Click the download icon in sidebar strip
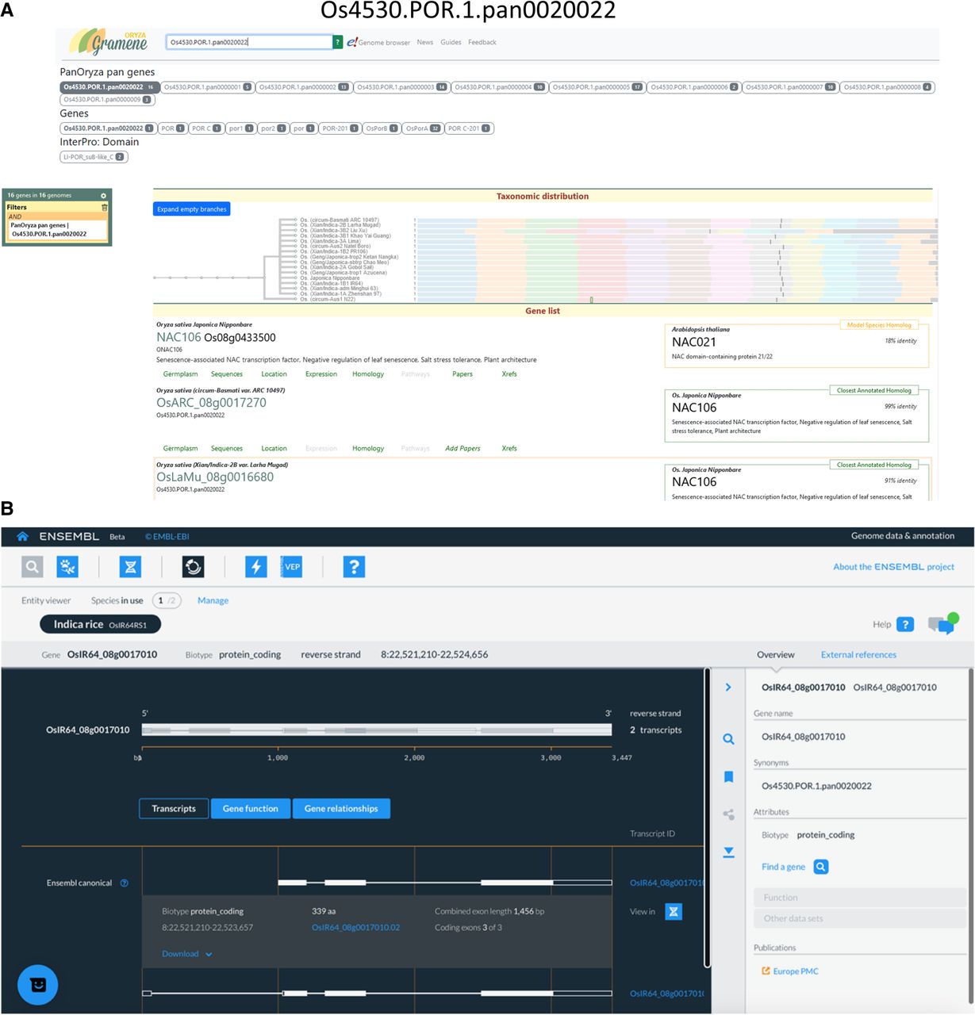Screen dimensions: 975x1015 click(x=728, y=852)
